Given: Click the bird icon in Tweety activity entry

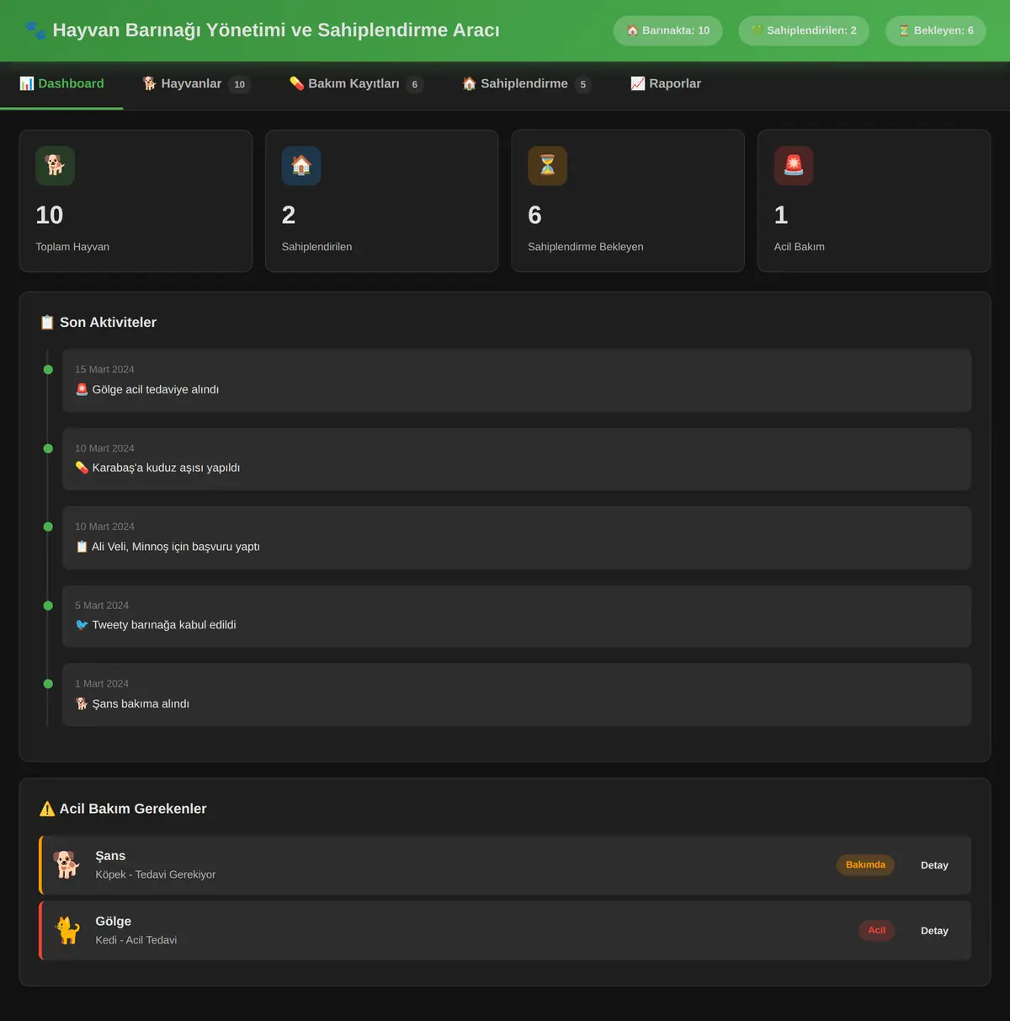Looking at the screenshot, I should point(82,625).
